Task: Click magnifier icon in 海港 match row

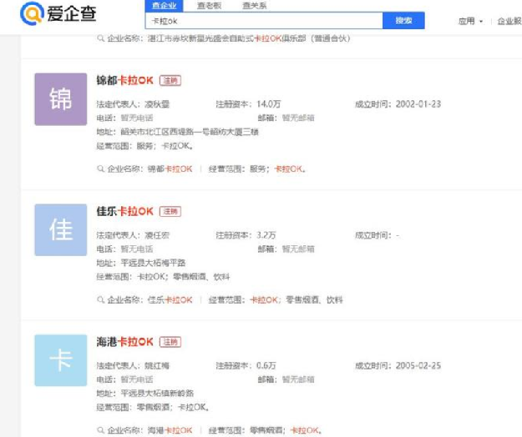Action: 100,430
